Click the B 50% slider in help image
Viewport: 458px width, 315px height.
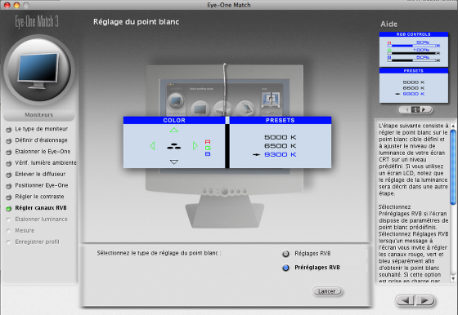414,60
